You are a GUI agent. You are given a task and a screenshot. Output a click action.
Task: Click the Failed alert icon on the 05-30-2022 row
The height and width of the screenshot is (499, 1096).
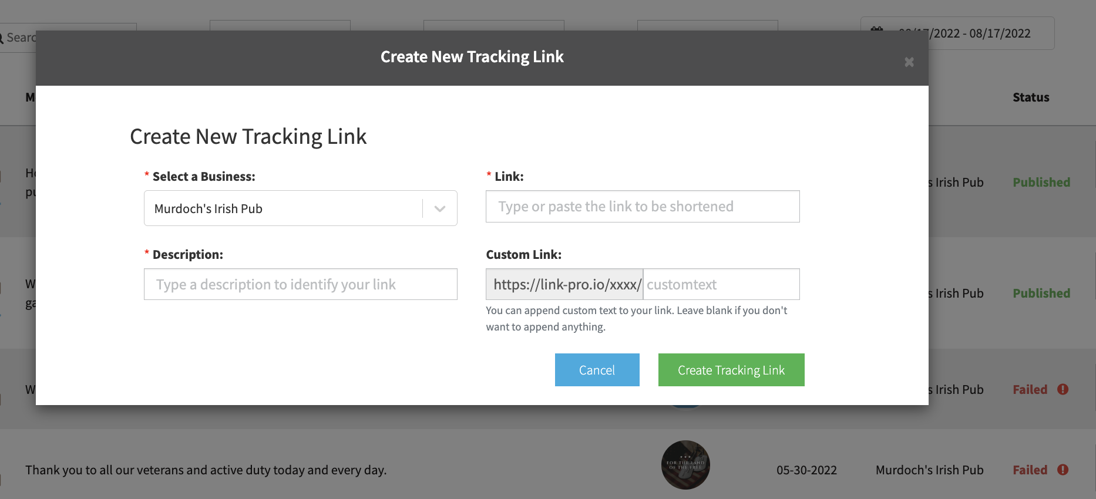coord(1063,470)
